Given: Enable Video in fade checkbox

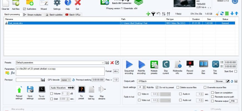Looking at the screenshot, I should coord(139,94).
